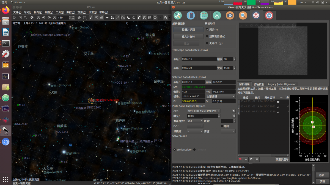Adjust the 精度 accuracy spinbox arrows
Image resolution: width=330 pixels, height=185 pixels.
[234, 59]
